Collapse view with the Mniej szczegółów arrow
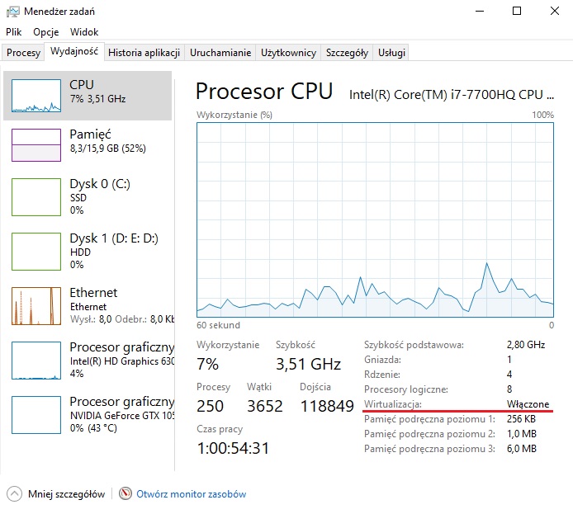573x514 pixels. 14,494
